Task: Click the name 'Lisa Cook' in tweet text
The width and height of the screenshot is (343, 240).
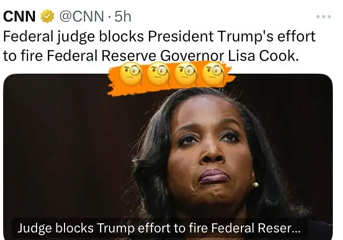Action: (x=263, y=55)
